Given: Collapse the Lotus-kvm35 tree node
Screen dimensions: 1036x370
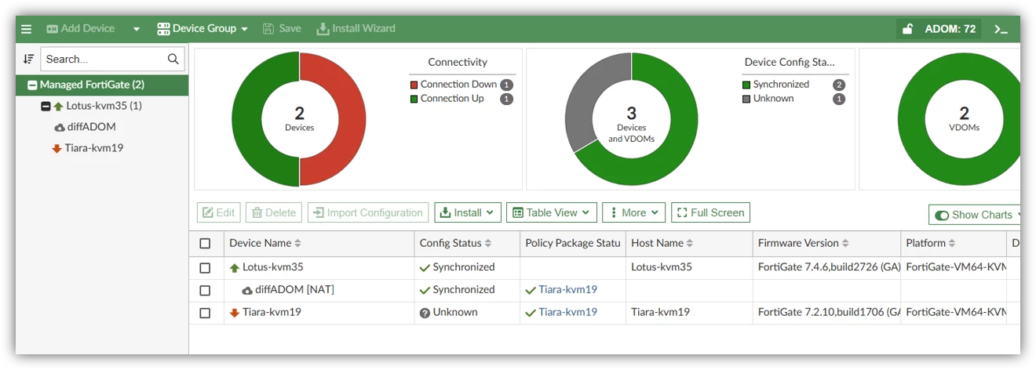Looking at the screenshot, I should [46, 106].
